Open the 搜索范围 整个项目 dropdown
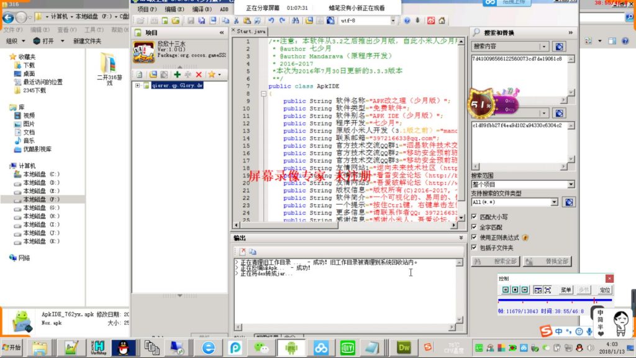 point(571,184)
